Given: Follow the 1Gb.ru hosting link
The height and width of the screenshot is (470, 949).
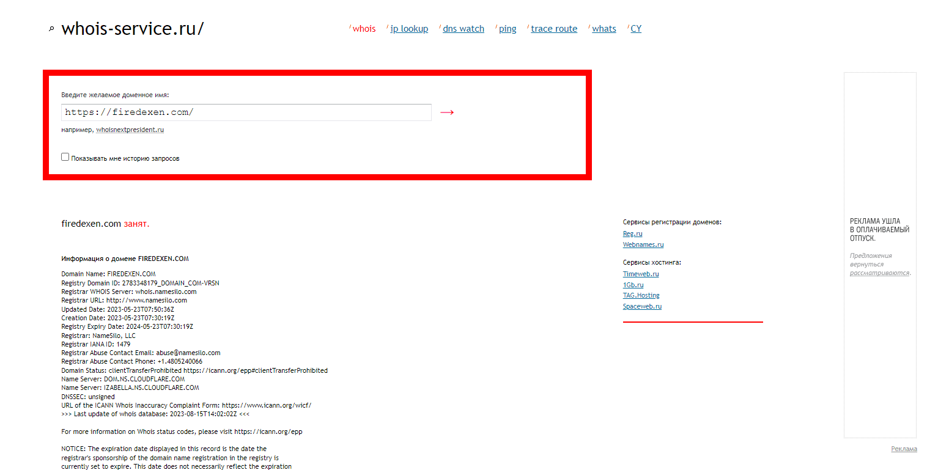Looking at the screenshot, I should 633,285.
